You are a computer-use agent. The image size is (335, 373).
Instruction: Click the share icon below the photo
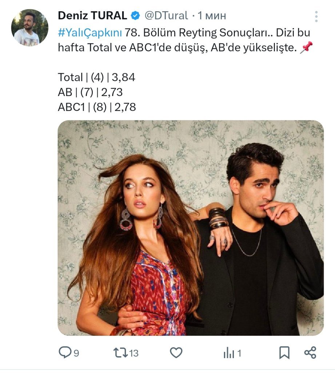click(x=310, y=352)
